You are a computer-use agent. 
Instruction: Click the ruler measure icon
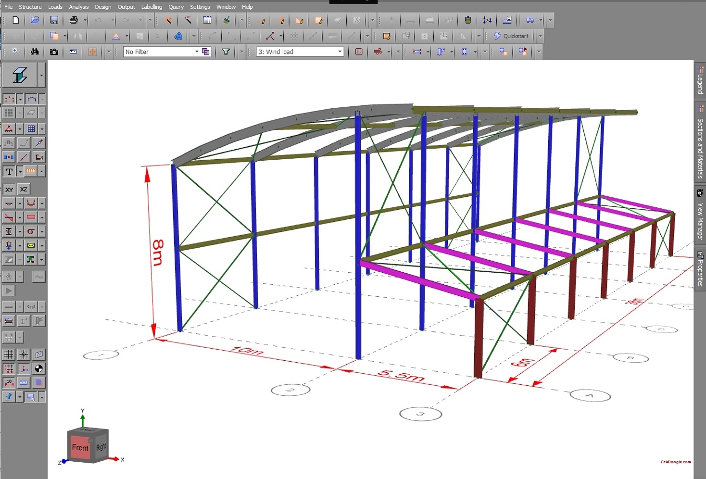(x=73, y=52)
